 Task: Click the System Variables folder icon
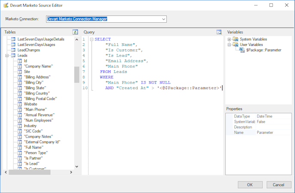(235, 39)
